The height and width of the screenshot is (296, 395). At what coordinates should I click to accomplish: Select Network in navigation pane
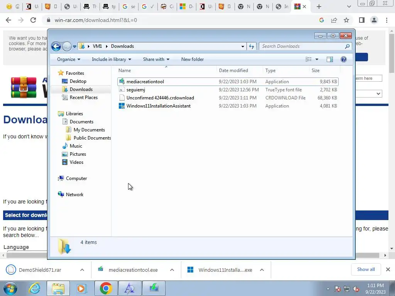[74, 194]
